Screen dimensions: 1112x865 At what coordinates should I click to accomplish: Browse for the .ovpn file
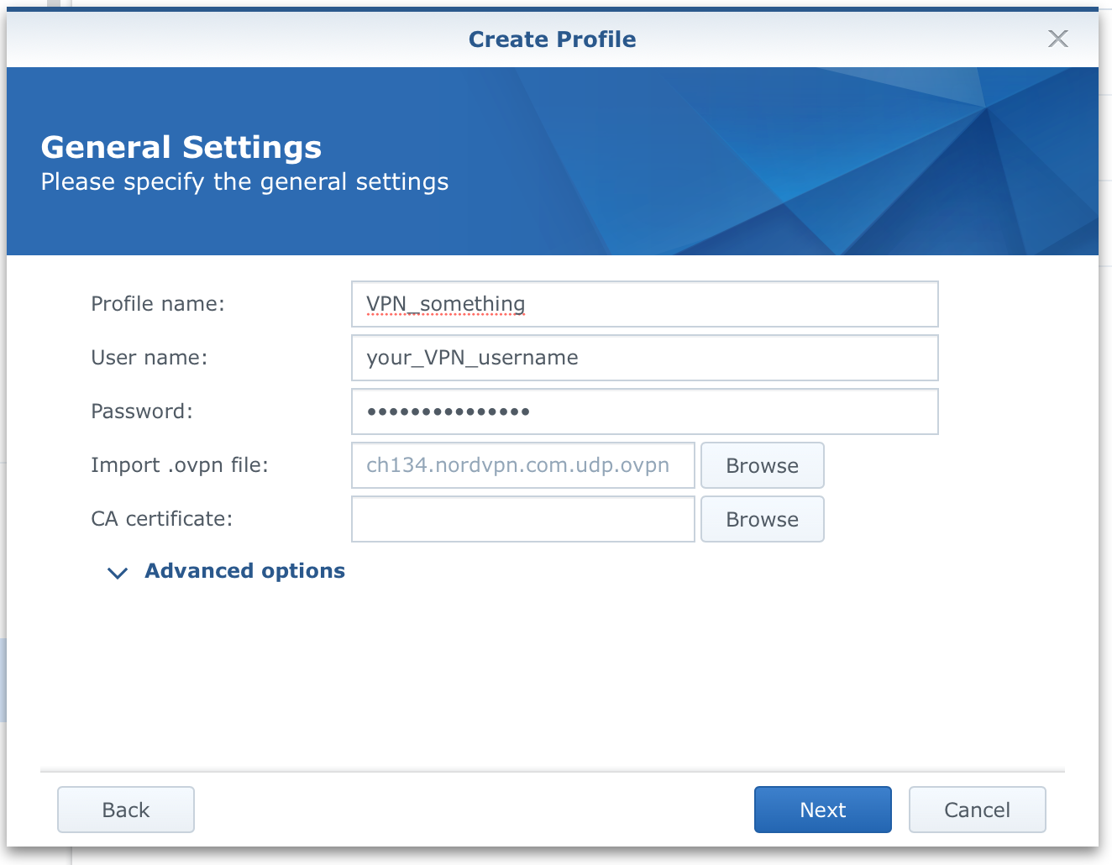click(x=763, y=465)
